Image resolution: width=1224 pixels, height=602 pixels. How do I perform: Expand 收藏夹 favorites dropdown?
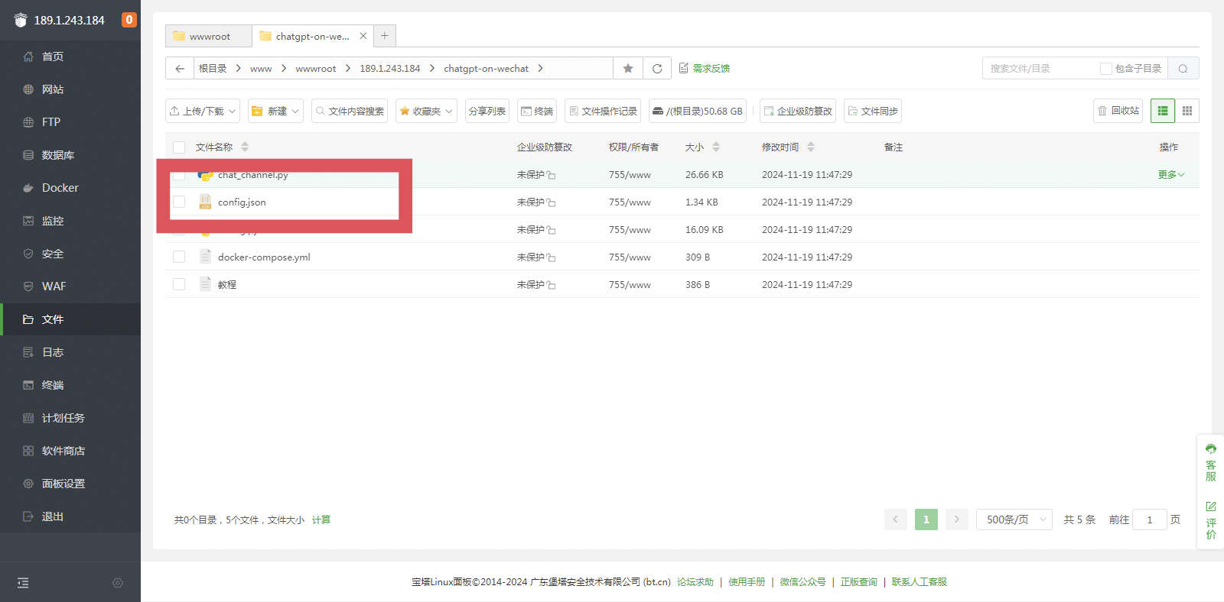pos(426,111)
